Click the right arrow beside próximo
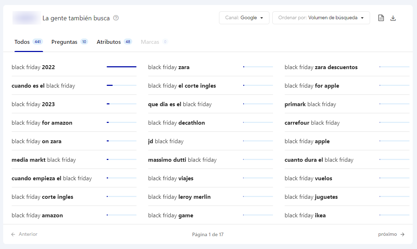 [402, 234]
